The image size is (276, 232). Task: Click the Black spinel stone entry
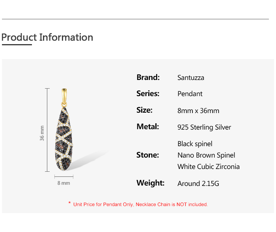195,144
